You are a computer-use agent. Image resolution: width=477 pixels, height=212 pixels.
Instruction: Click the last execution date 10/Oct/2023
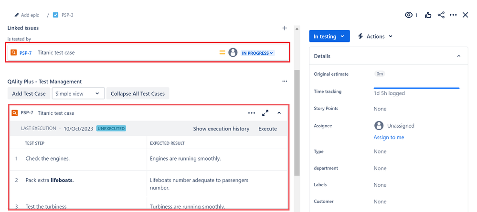coord(78,129)
